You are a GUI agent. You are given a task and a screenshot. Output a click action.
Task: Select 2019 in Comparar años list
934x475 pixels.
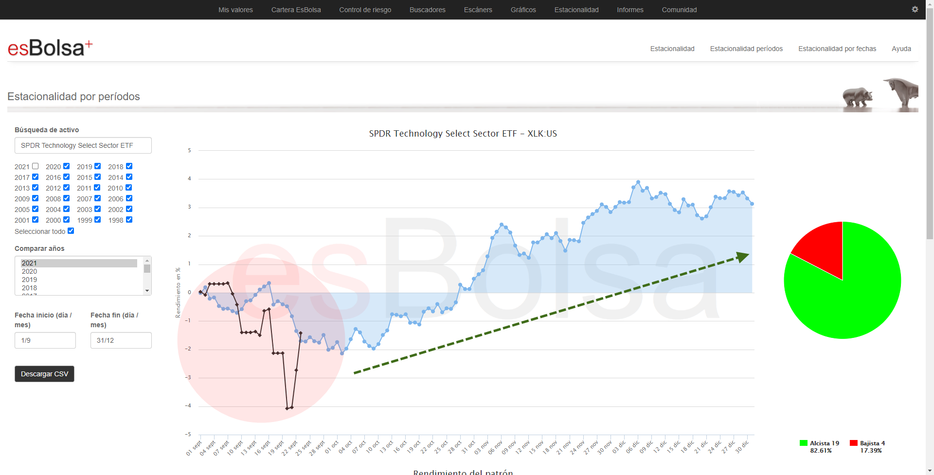coord(79,280)
